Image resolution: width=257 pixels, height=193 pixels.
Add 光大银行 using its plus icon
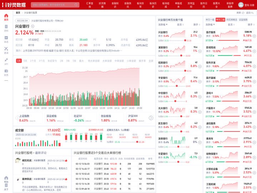[x=200, y=112]
